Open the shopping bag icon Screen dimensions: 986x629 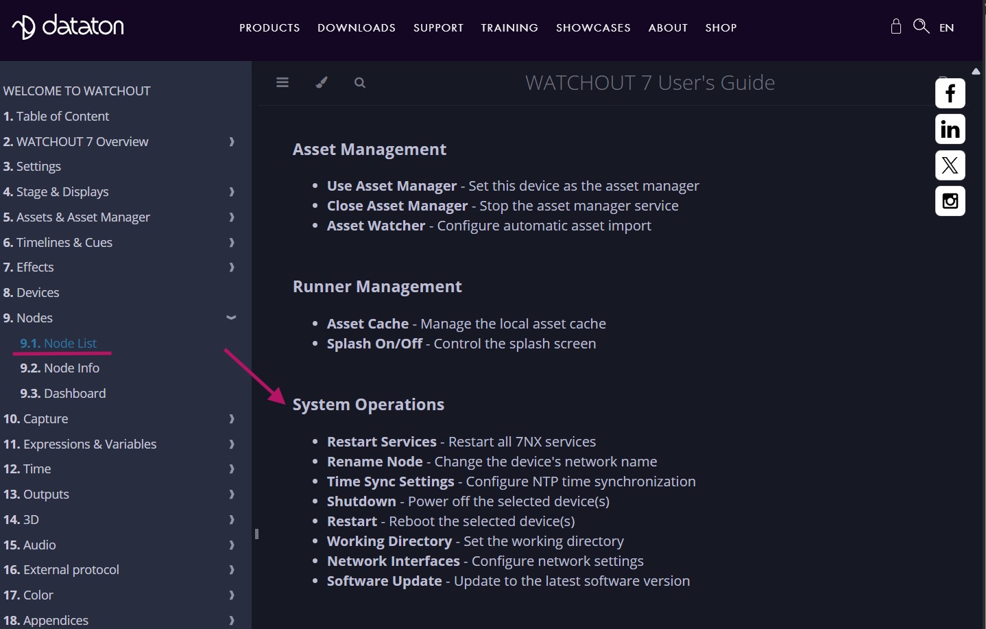point(895,27)
